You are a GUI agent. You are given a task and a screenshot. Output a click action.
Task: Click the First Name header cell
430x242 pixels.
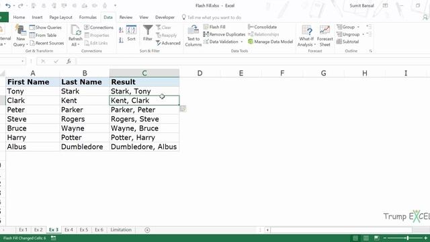click(33, 82)
